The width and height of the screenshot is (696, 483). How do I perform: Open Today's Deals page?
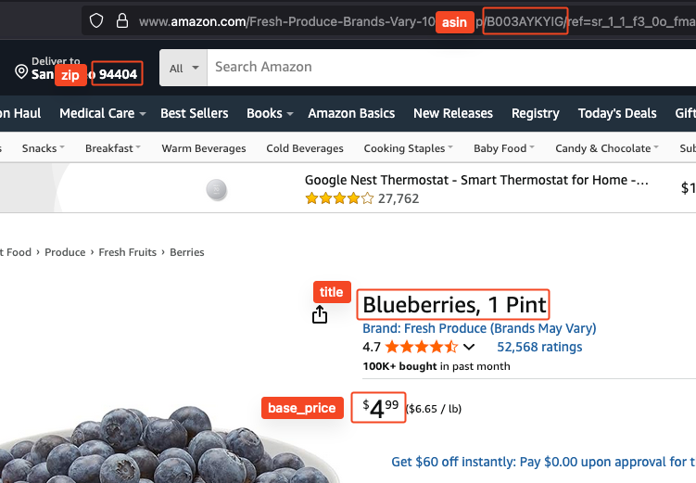pyautogui.click(x=616, y=113)
